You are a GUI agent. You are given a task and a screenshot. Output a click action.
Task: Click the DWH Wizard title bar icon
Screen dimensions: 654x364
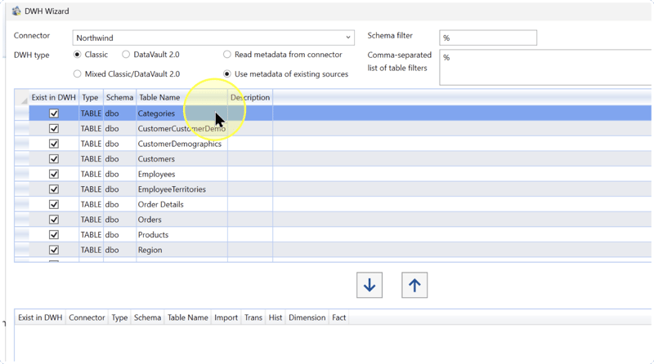[16, 11]
